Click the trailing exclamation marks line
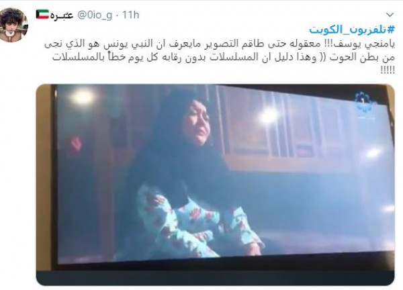Image resolution: width=403 pixels, height=290 pixels. [388, 70]
